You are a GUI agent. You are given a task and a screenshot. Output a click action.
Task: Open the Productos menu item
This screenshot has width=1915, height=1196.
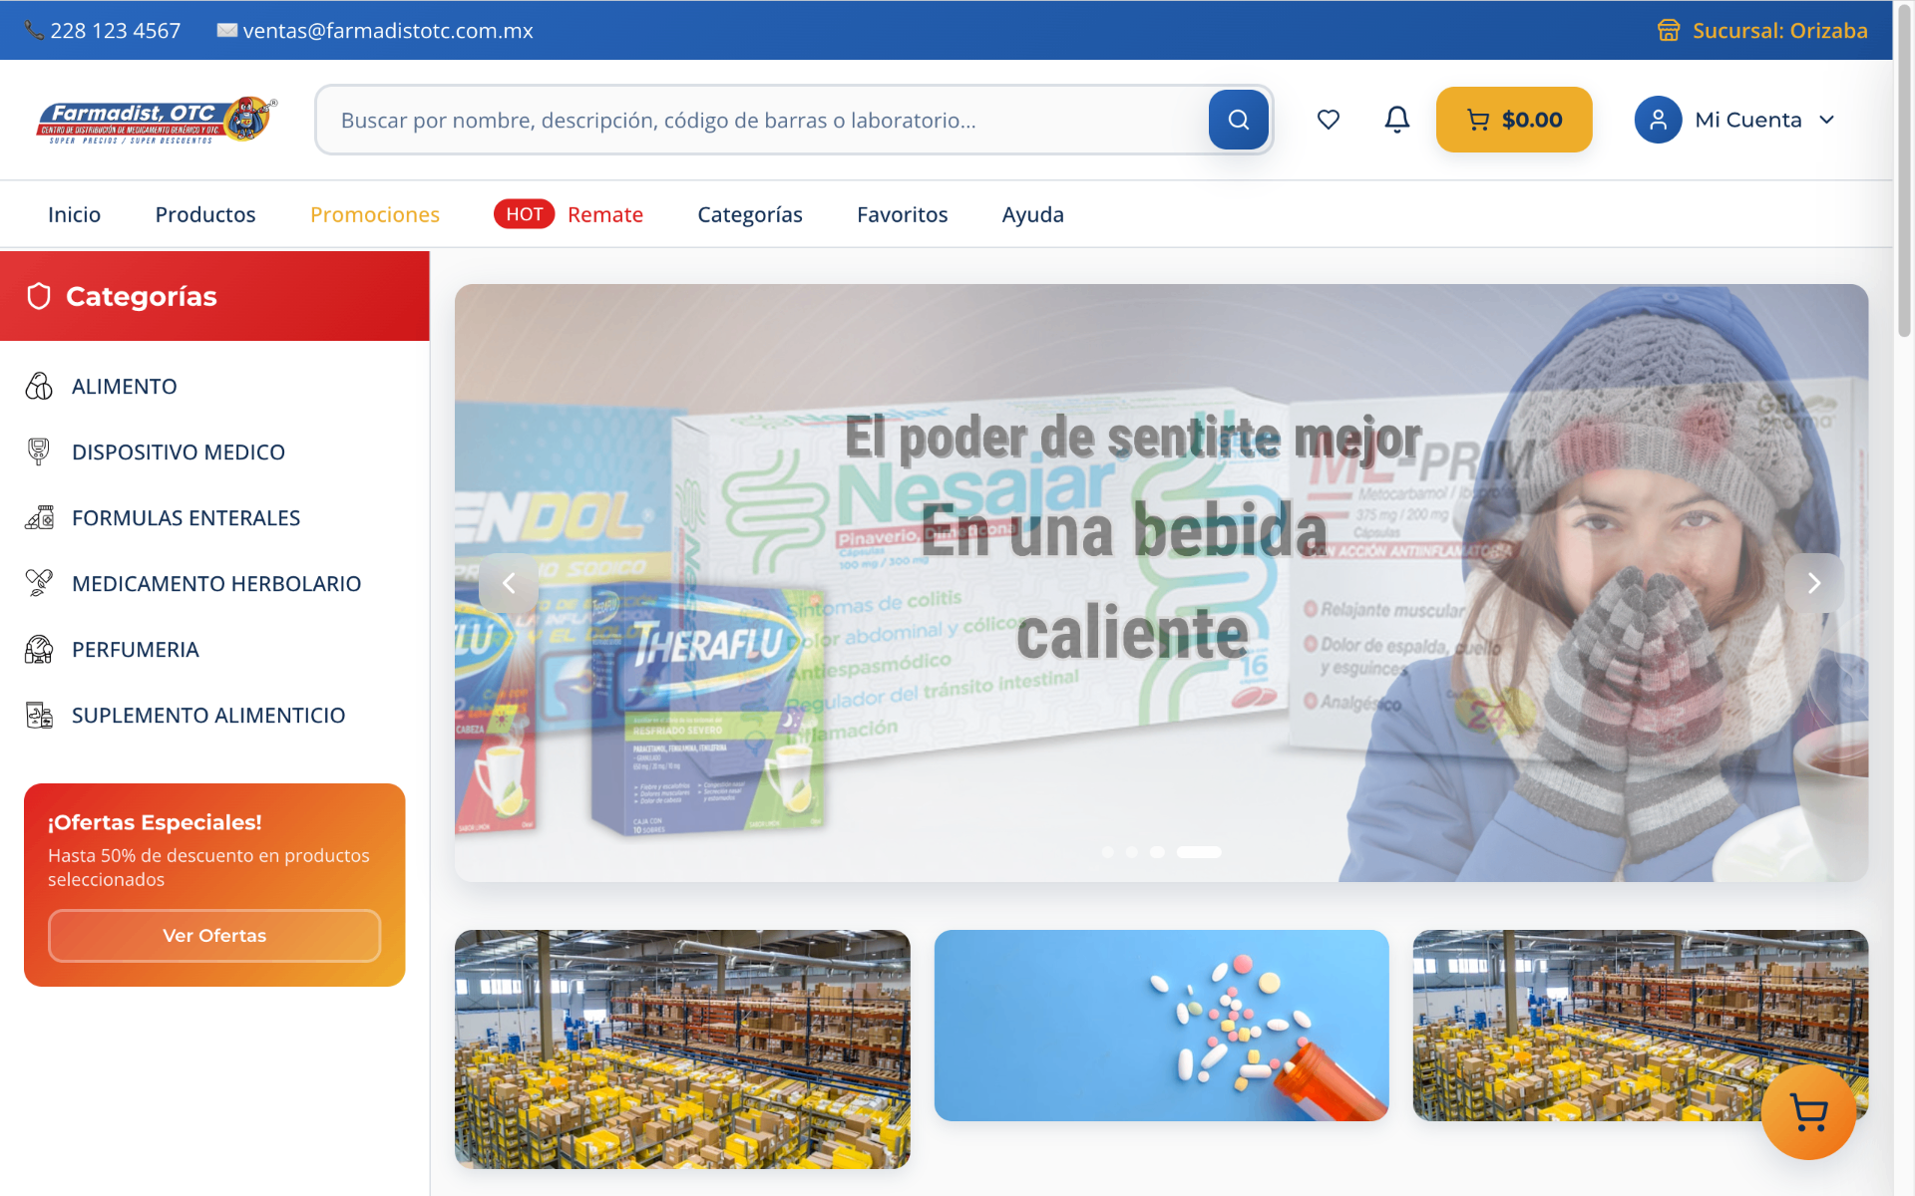point(205,214)
